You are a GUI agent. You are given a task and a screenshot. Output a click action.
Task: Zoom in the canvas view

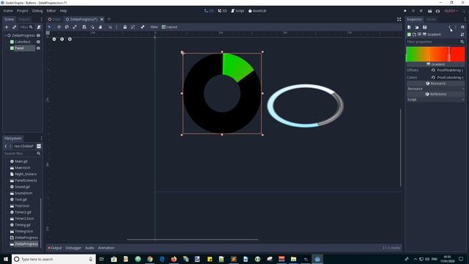(x=70, y=39)
